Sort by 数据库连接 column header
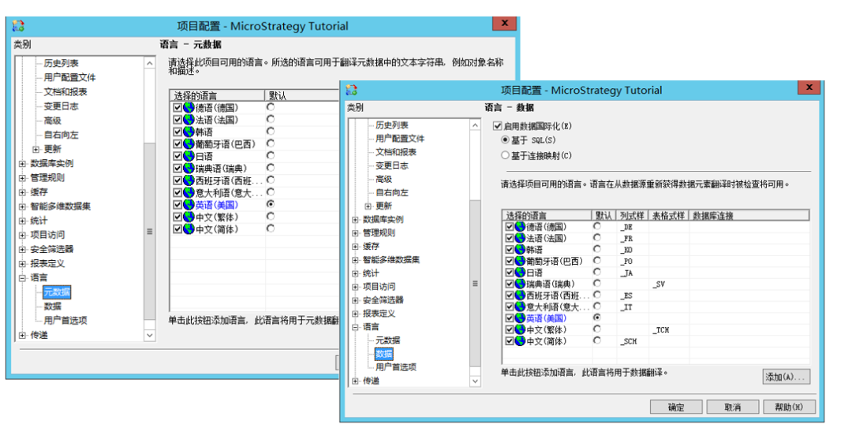 pyautogui.click(x=749, y=216)
